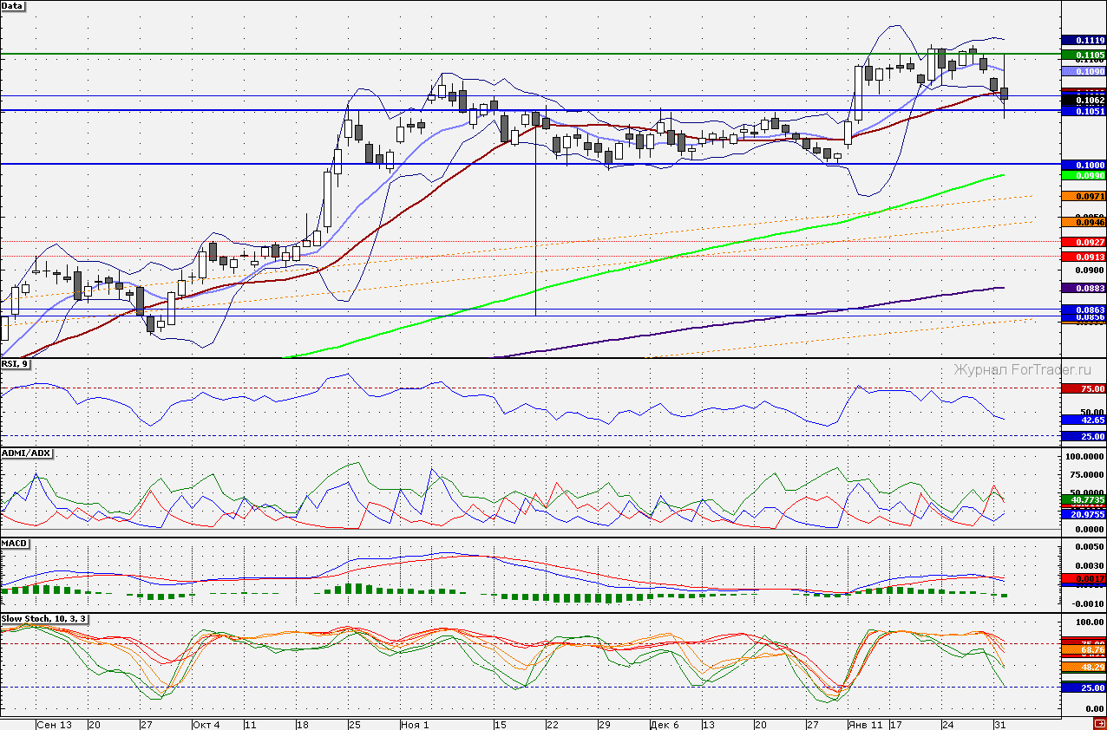Click the 0.1119 upper band price tag

(1084, 40)
